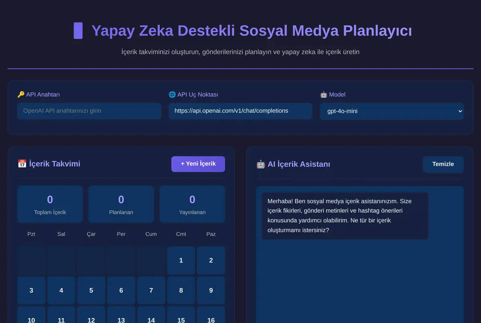Open the Model dropdown showing gpt-4o-mini
The height and width of the screenshot is (323, 481).
(392, 111)
